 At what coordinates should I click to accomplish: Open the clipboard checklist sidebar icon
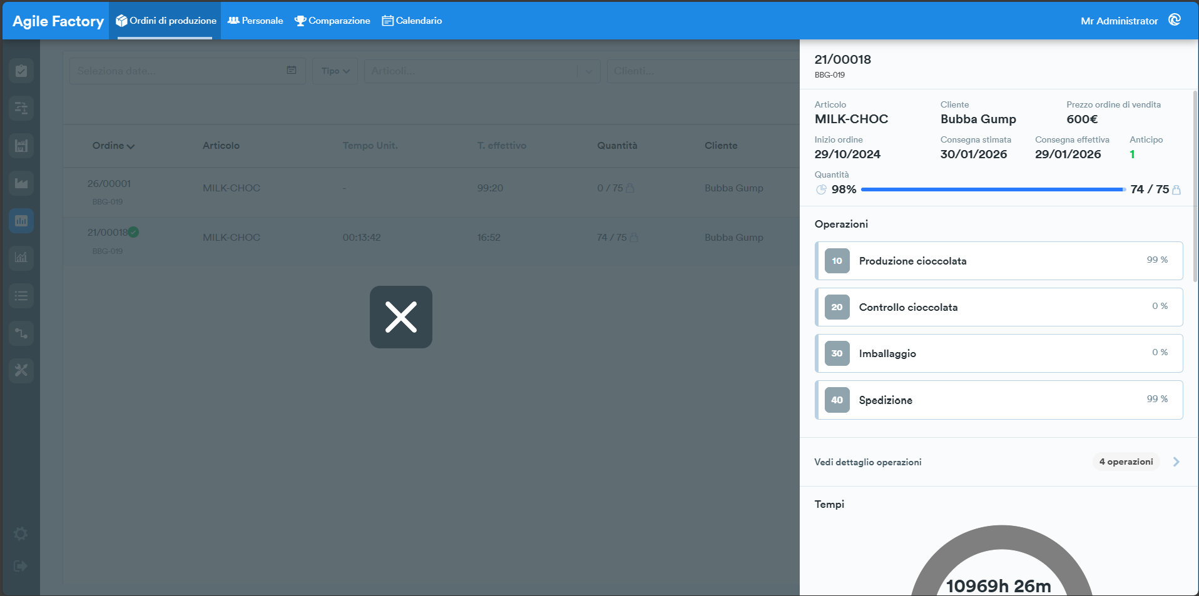[21, 71]
